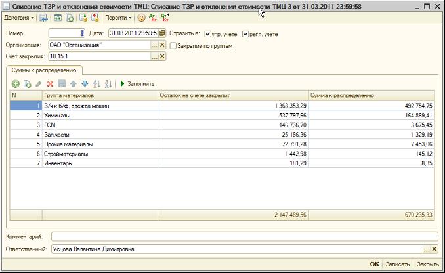Delete row with the red X icon
This screenshot has height=273, width=445.
pyautogui.click(x=51, y=84)
